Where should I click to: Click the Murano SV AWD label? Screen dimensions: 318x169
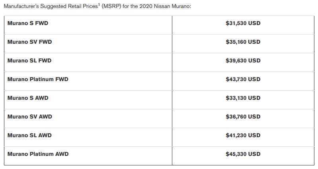[30, 117]
